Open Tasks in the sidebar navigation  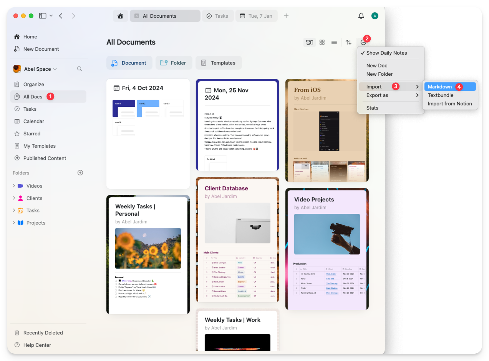pyautogui.click(x=48, y=109)
